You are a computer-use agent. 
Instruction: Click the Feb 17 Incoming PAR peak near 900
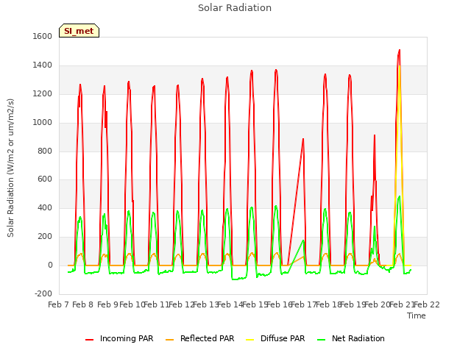[x=303, y=139]
